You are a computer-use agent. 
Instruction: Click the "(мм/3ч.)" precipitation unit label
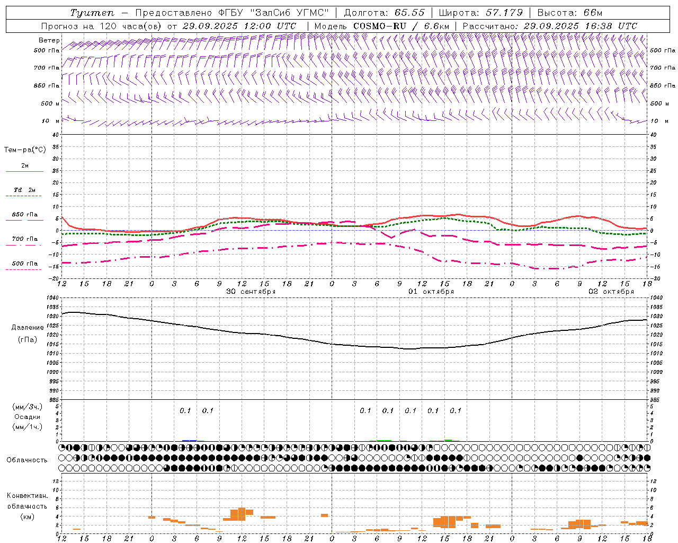tap(27, 407)
